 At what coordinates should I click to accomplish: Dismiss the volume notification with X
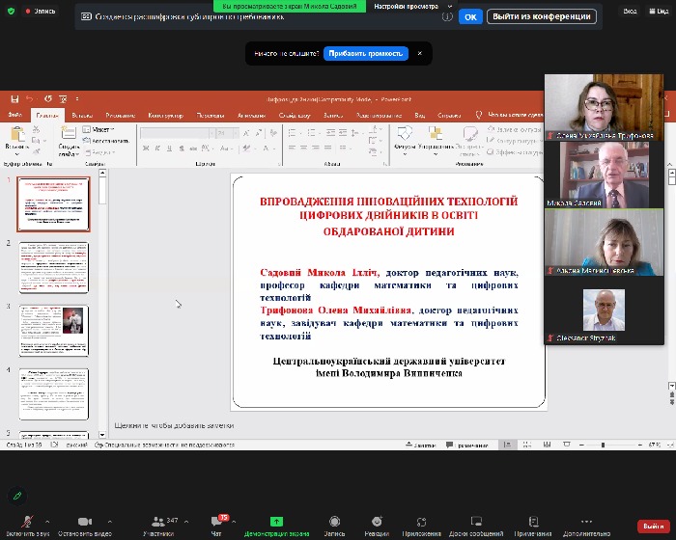pos(419,54)
